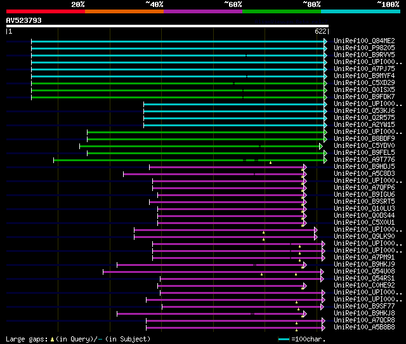Select the UniRef100_Q9LK90 label
The width and height of the screenshot is (406, 344).
click(x=364, y=237)
